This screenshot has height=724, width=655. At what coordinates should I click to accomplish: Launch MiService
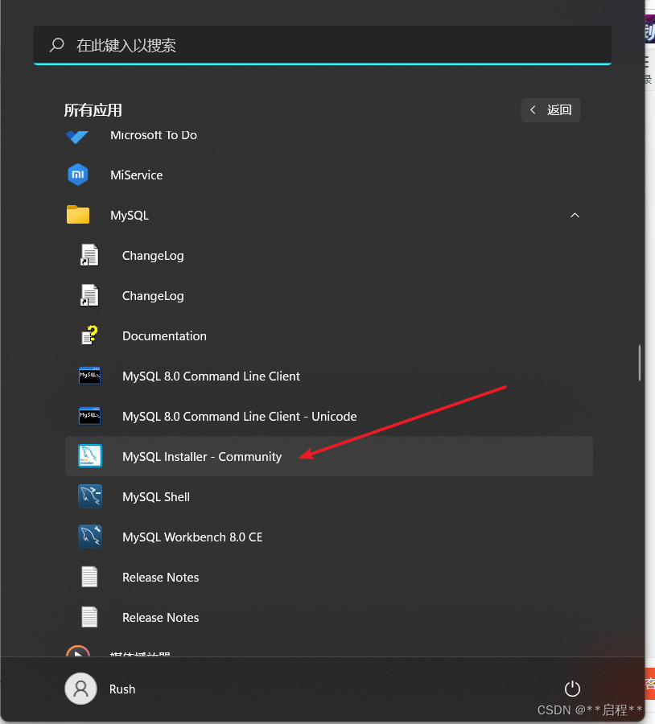point(136,175)
